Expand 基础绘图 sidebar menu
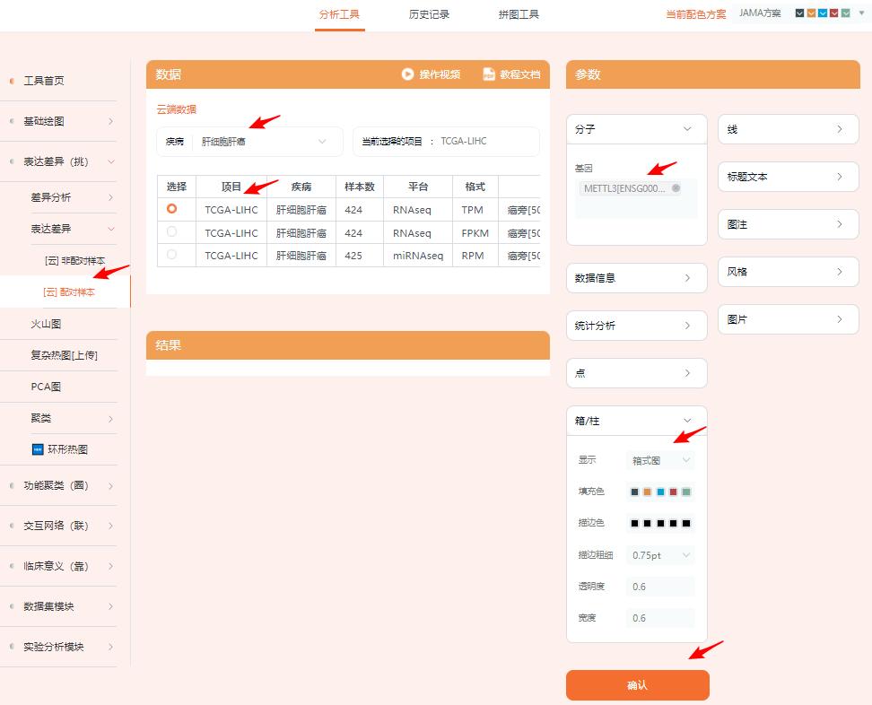Image resolution: width=872 pixels, height=705 pixels. (58, 121)
